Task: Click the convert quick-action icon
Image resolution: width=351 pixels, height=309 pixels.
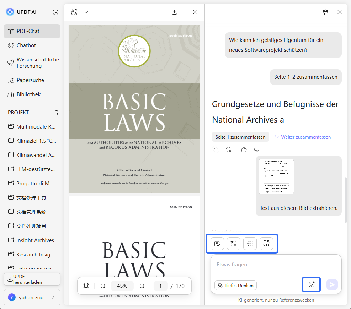Action: tap(266, 244)
